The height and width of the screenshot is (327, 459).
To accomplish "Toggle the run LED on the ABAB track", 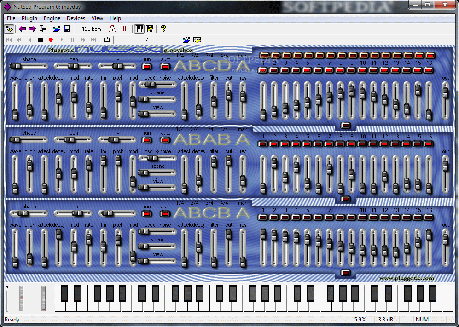I will click(x=147, y=140).
